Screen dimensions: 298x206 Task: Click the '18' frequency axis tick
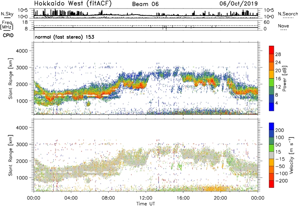click(x=25, y=22)
